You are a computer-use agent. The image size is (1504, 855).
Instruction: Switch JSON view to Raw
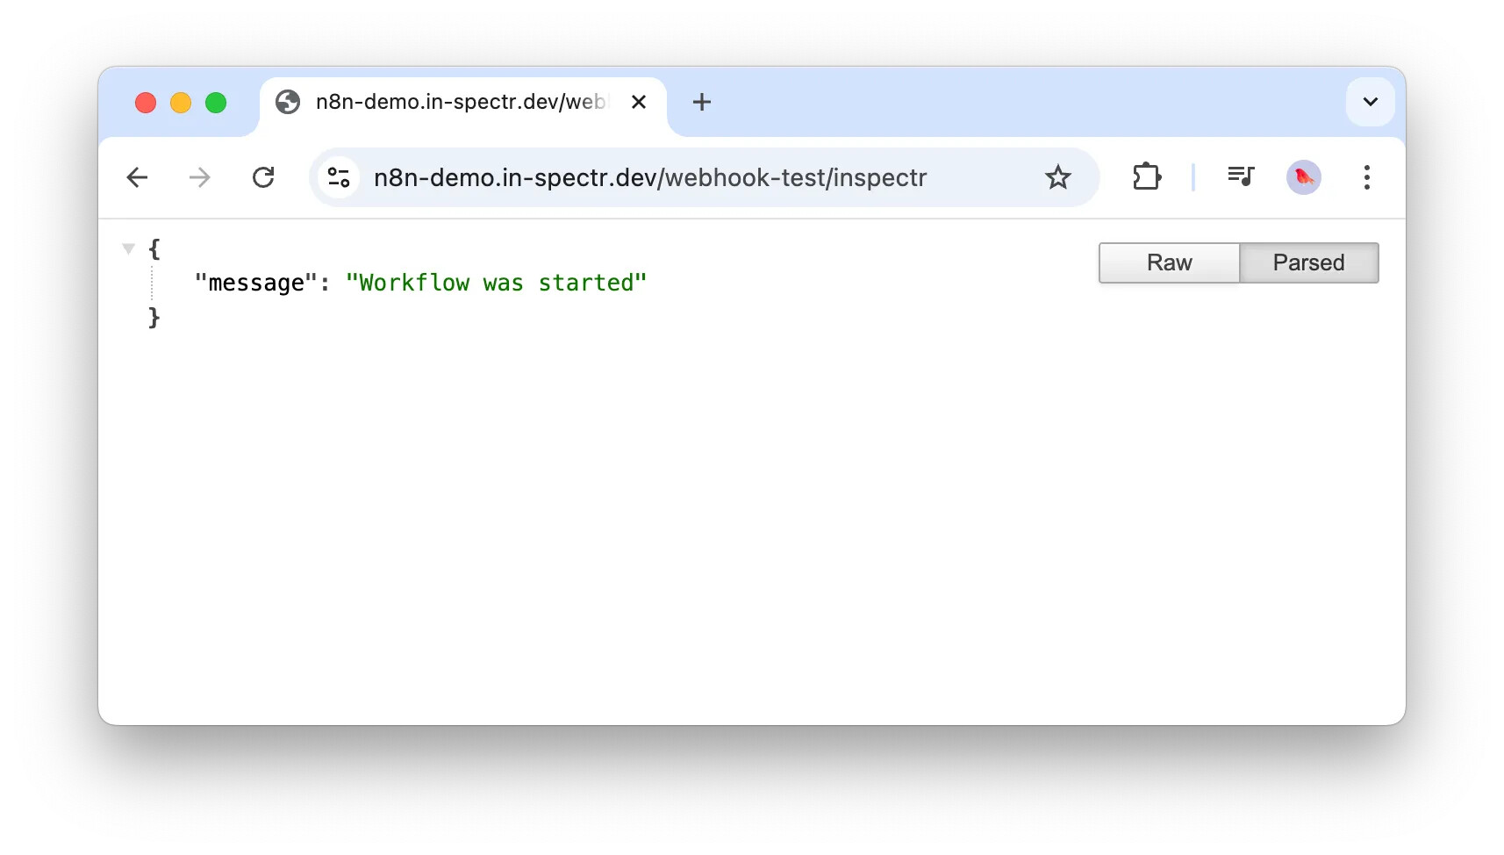1169,263
